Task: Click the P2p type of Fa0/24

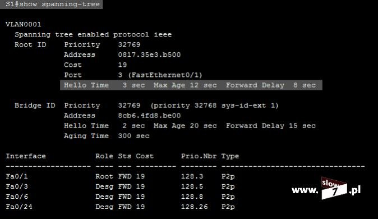Action: tap(228, 207)
